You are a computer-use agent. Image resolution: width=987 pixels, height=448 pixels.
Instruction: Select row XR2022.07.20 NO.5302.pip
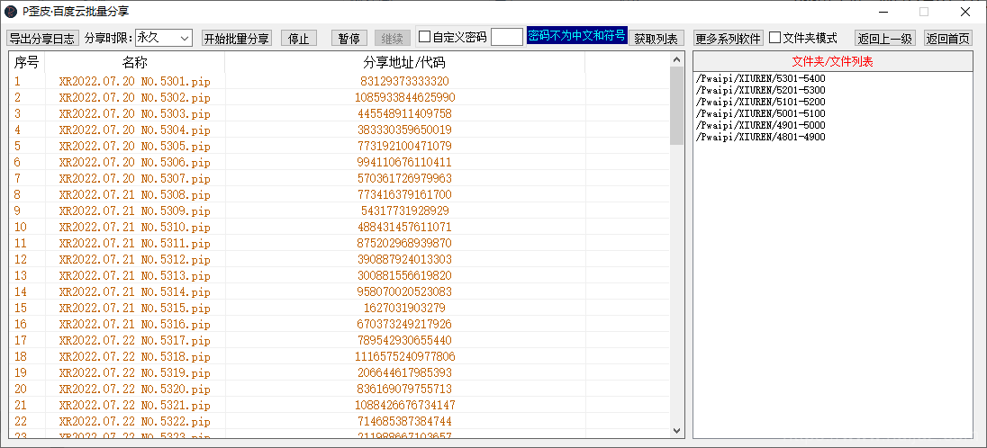[x=340, y=97]
